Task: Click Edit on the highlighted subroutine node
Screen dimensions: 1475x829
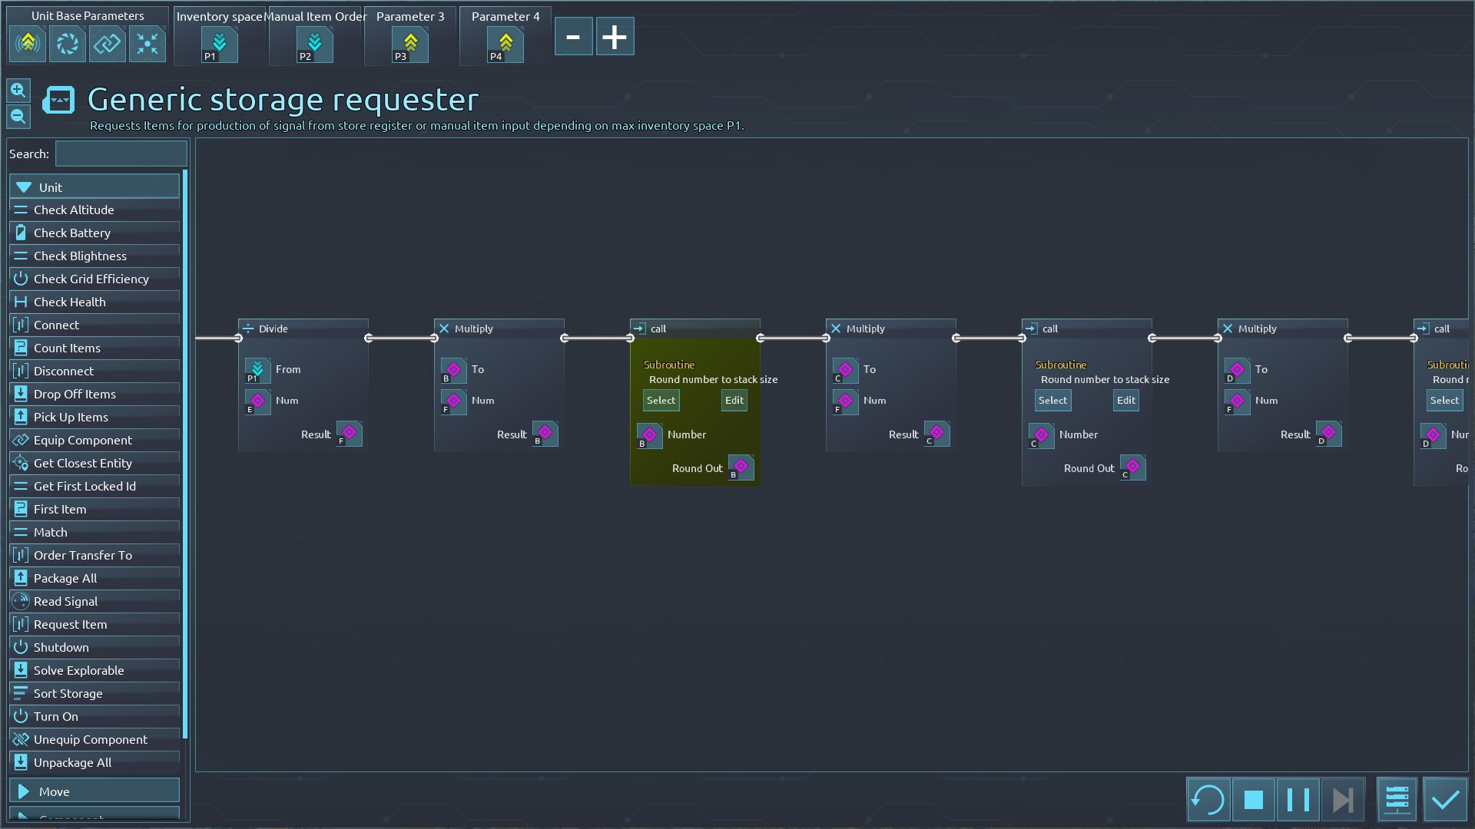Action: 734,400
